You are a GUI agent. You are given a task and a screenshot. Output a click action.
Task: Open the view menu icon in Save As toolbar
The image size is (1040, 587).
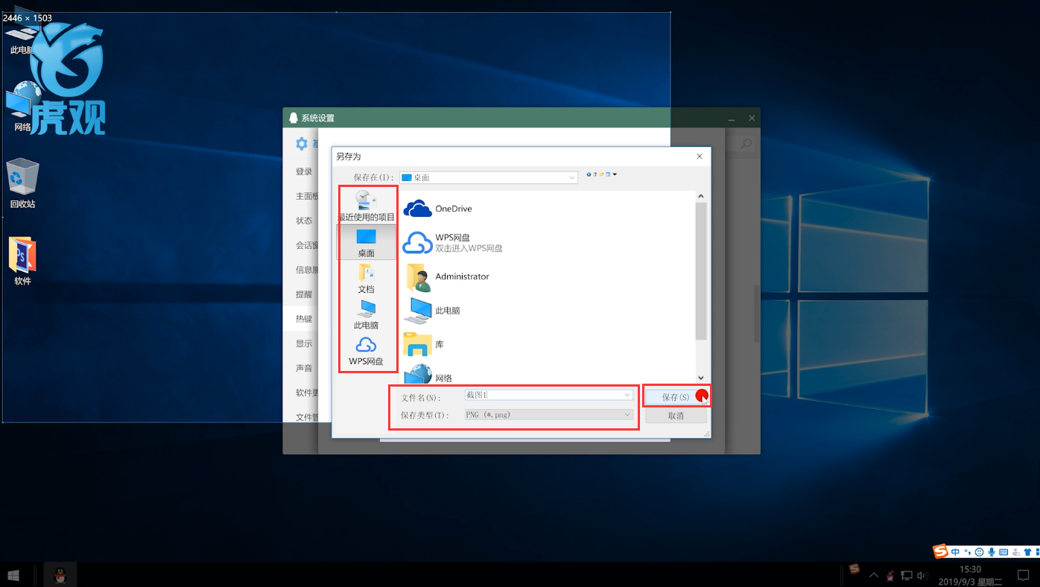pyautogui.click(x=609, y=174)
